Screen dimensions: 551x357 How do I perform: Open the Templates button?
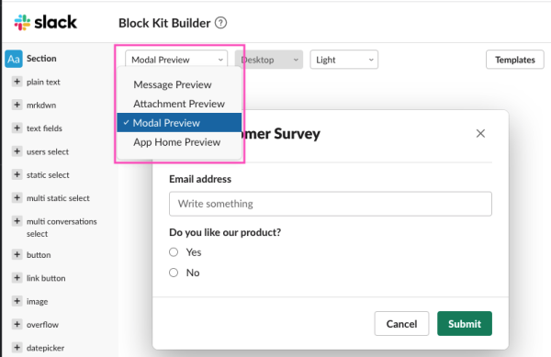[515, 60]
